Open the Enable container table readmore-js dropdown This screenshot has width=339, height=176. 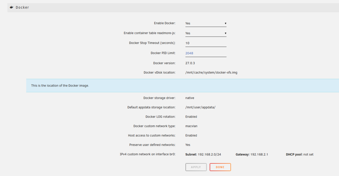coord(206,33)
